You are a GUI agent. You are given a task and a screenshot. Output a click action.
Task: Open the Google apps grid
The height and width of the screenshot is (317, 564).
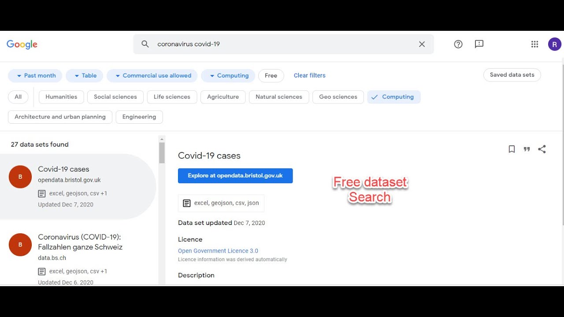(x=534, y=44)
